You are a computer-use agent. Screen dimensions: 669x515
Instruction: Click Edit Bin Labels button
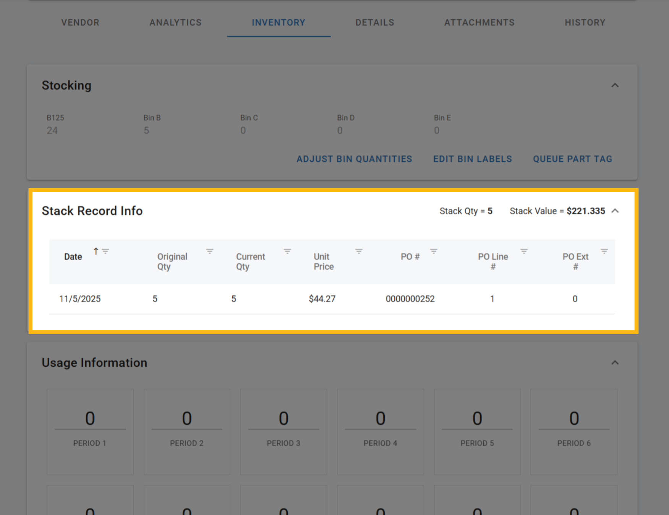click(x=472, y=159)
